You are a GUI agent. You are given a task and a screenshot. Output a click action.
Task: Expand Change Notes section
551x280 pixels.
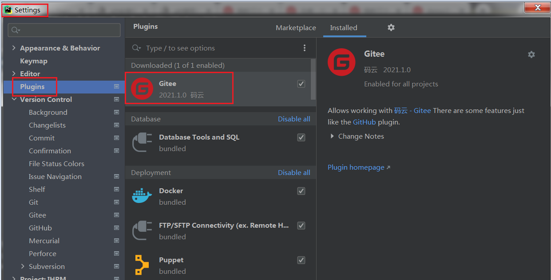click(332, 136)
